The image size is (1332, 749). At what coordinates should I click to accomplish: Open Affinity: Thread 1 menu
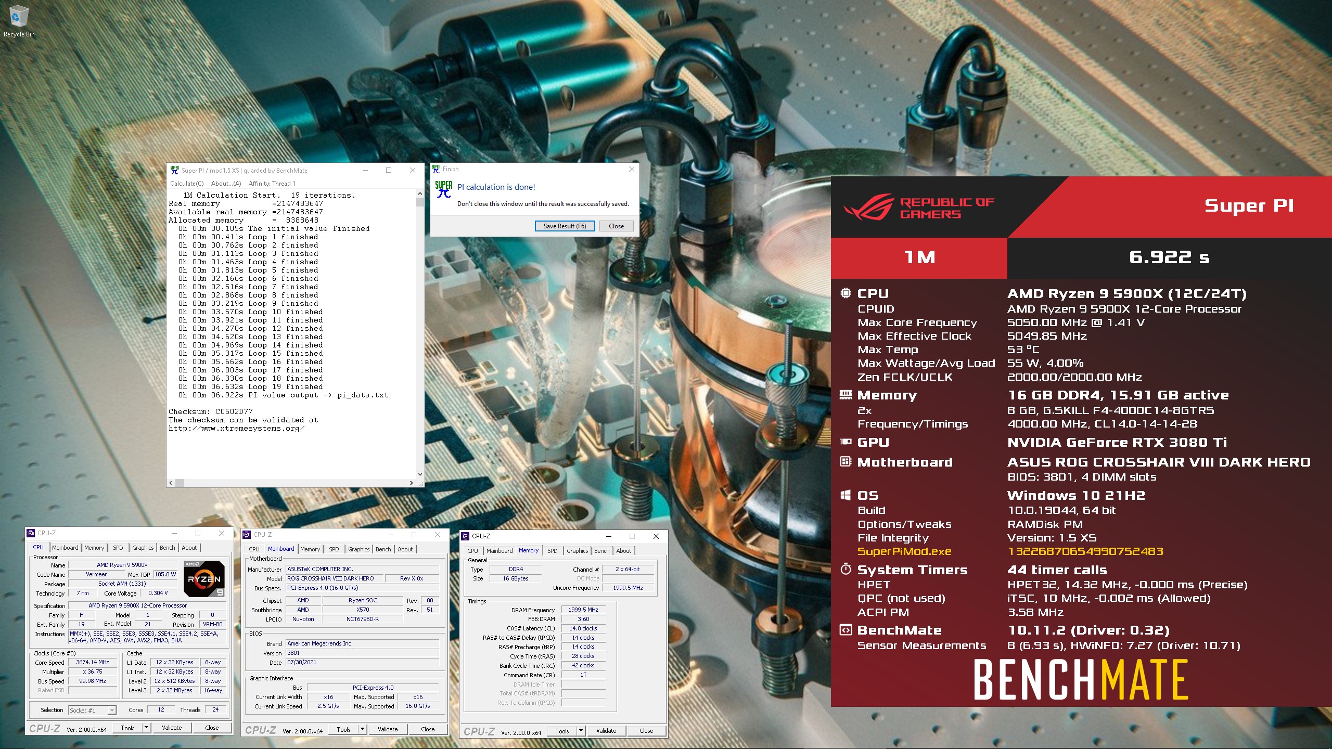tap(272, 184)
